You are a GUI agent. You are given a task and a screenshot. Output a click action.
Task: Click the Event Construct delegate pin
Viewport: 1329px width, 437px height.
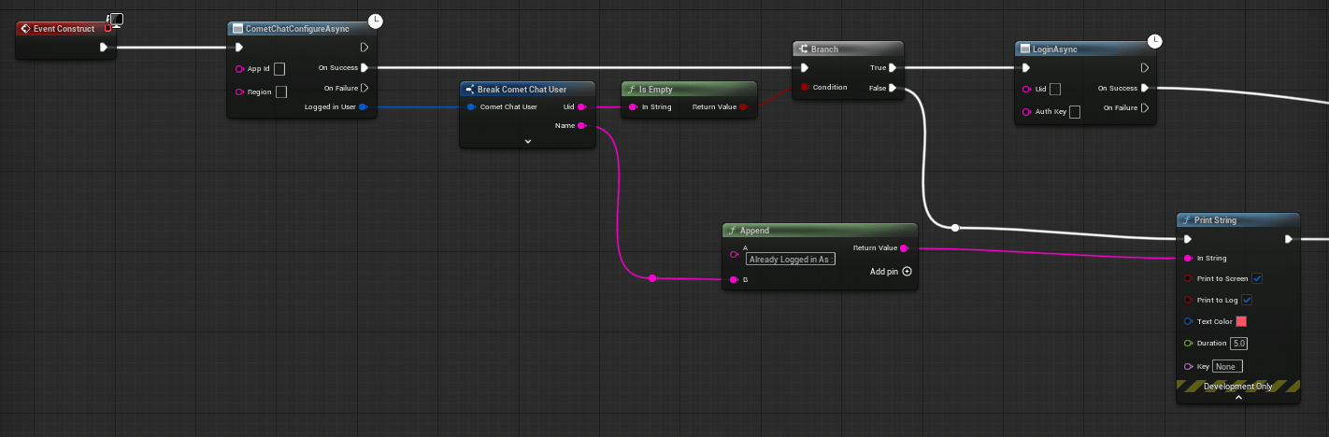click(x=108, y=28)
